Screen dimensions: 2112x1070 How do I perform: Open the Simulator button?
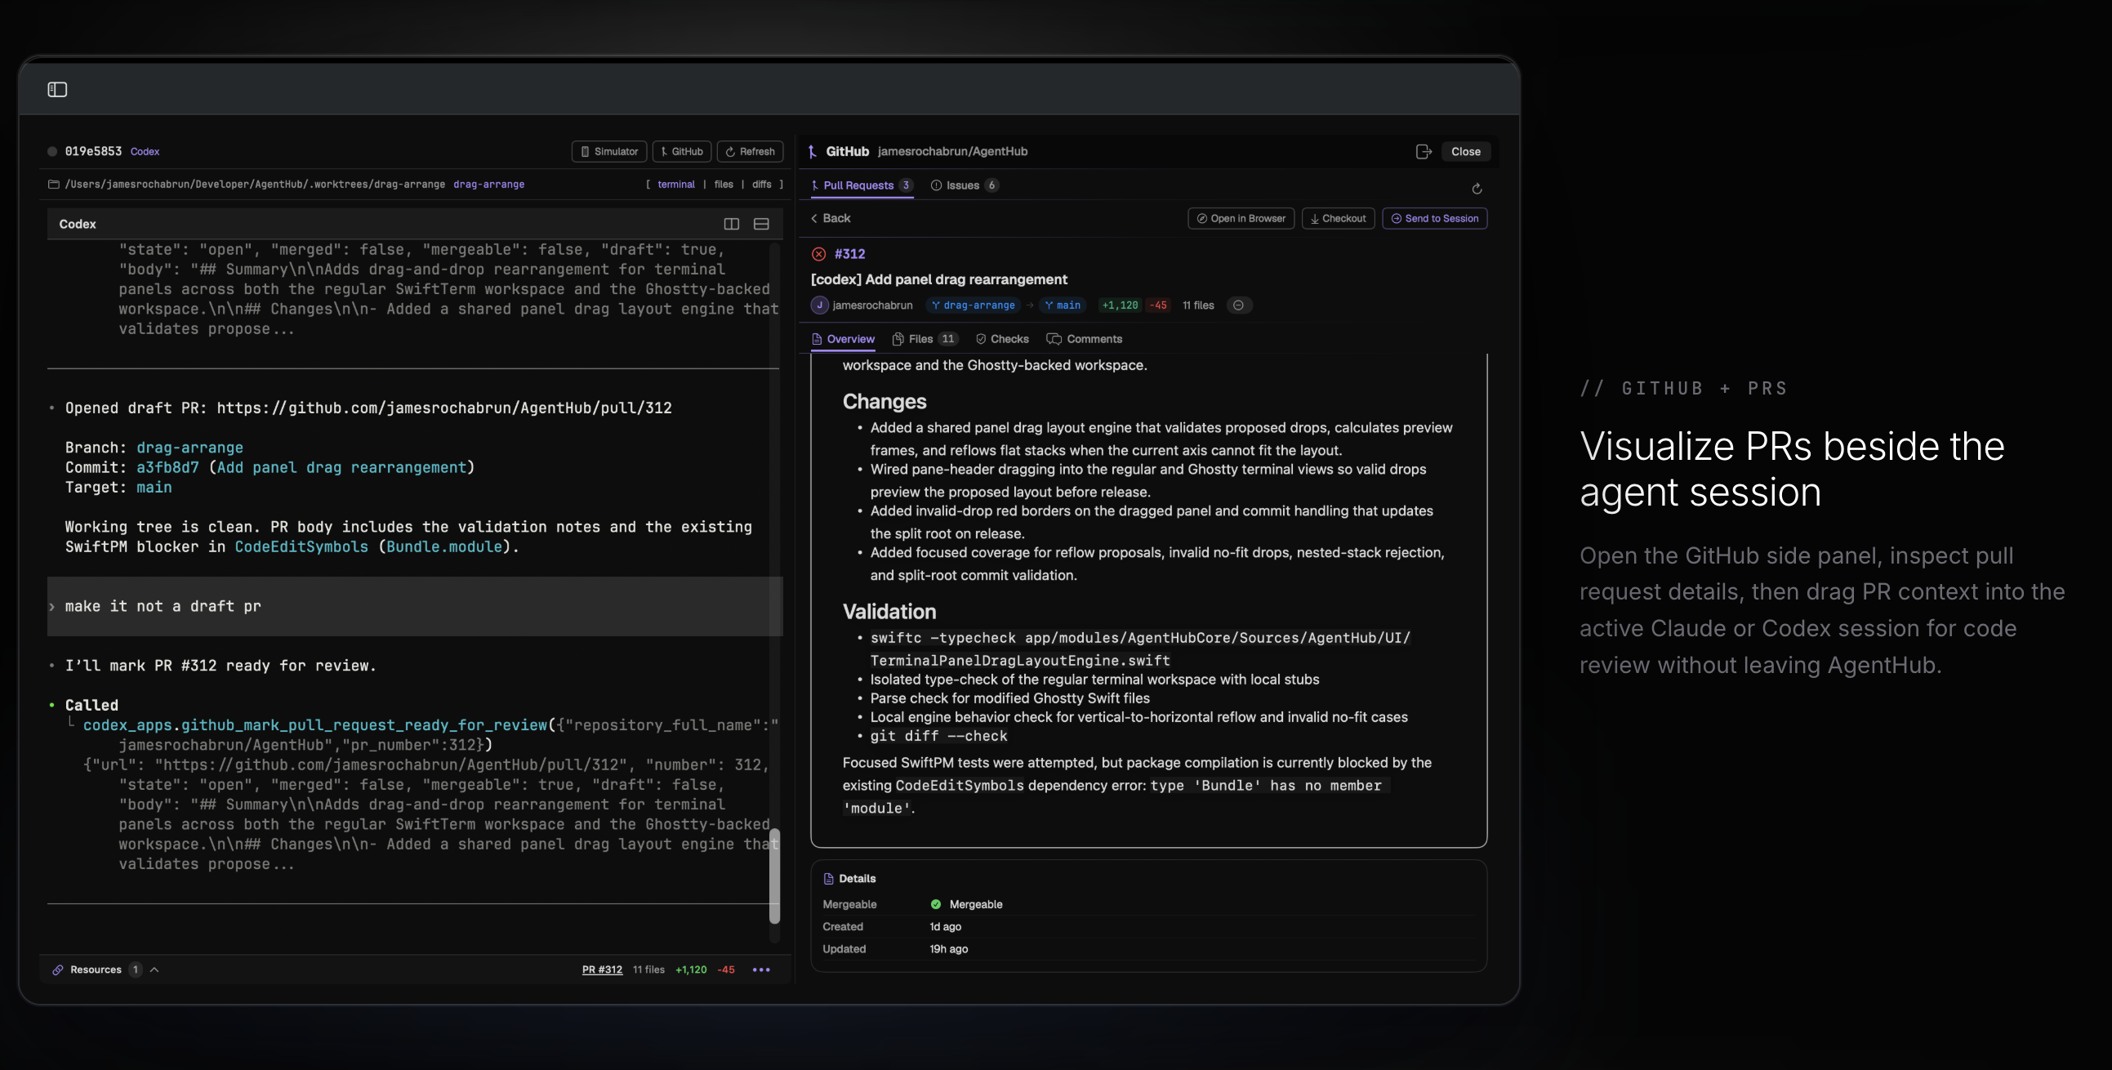click(609, 152)
